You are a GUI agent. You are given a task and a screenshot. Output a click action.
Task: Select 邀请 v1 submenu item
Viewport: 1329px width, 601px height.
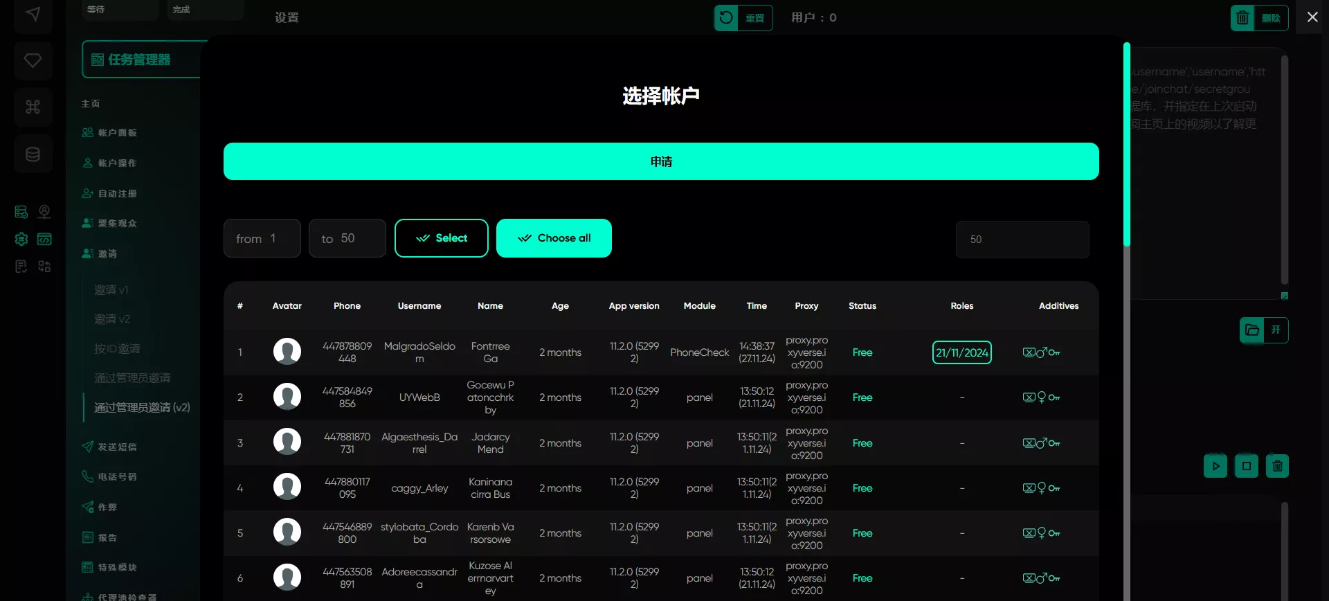click(x=111, y=289)
